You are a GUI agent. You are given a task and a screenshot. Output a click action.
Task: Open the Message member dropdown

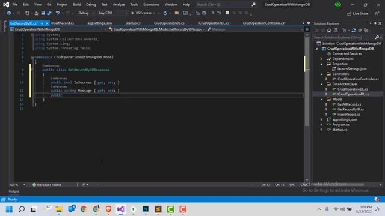255,29
